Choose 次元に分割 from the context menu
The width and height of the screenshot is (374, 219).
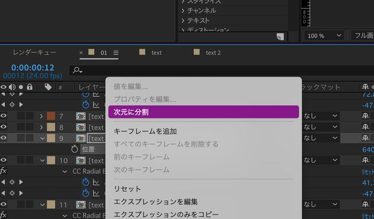(204, 112)
